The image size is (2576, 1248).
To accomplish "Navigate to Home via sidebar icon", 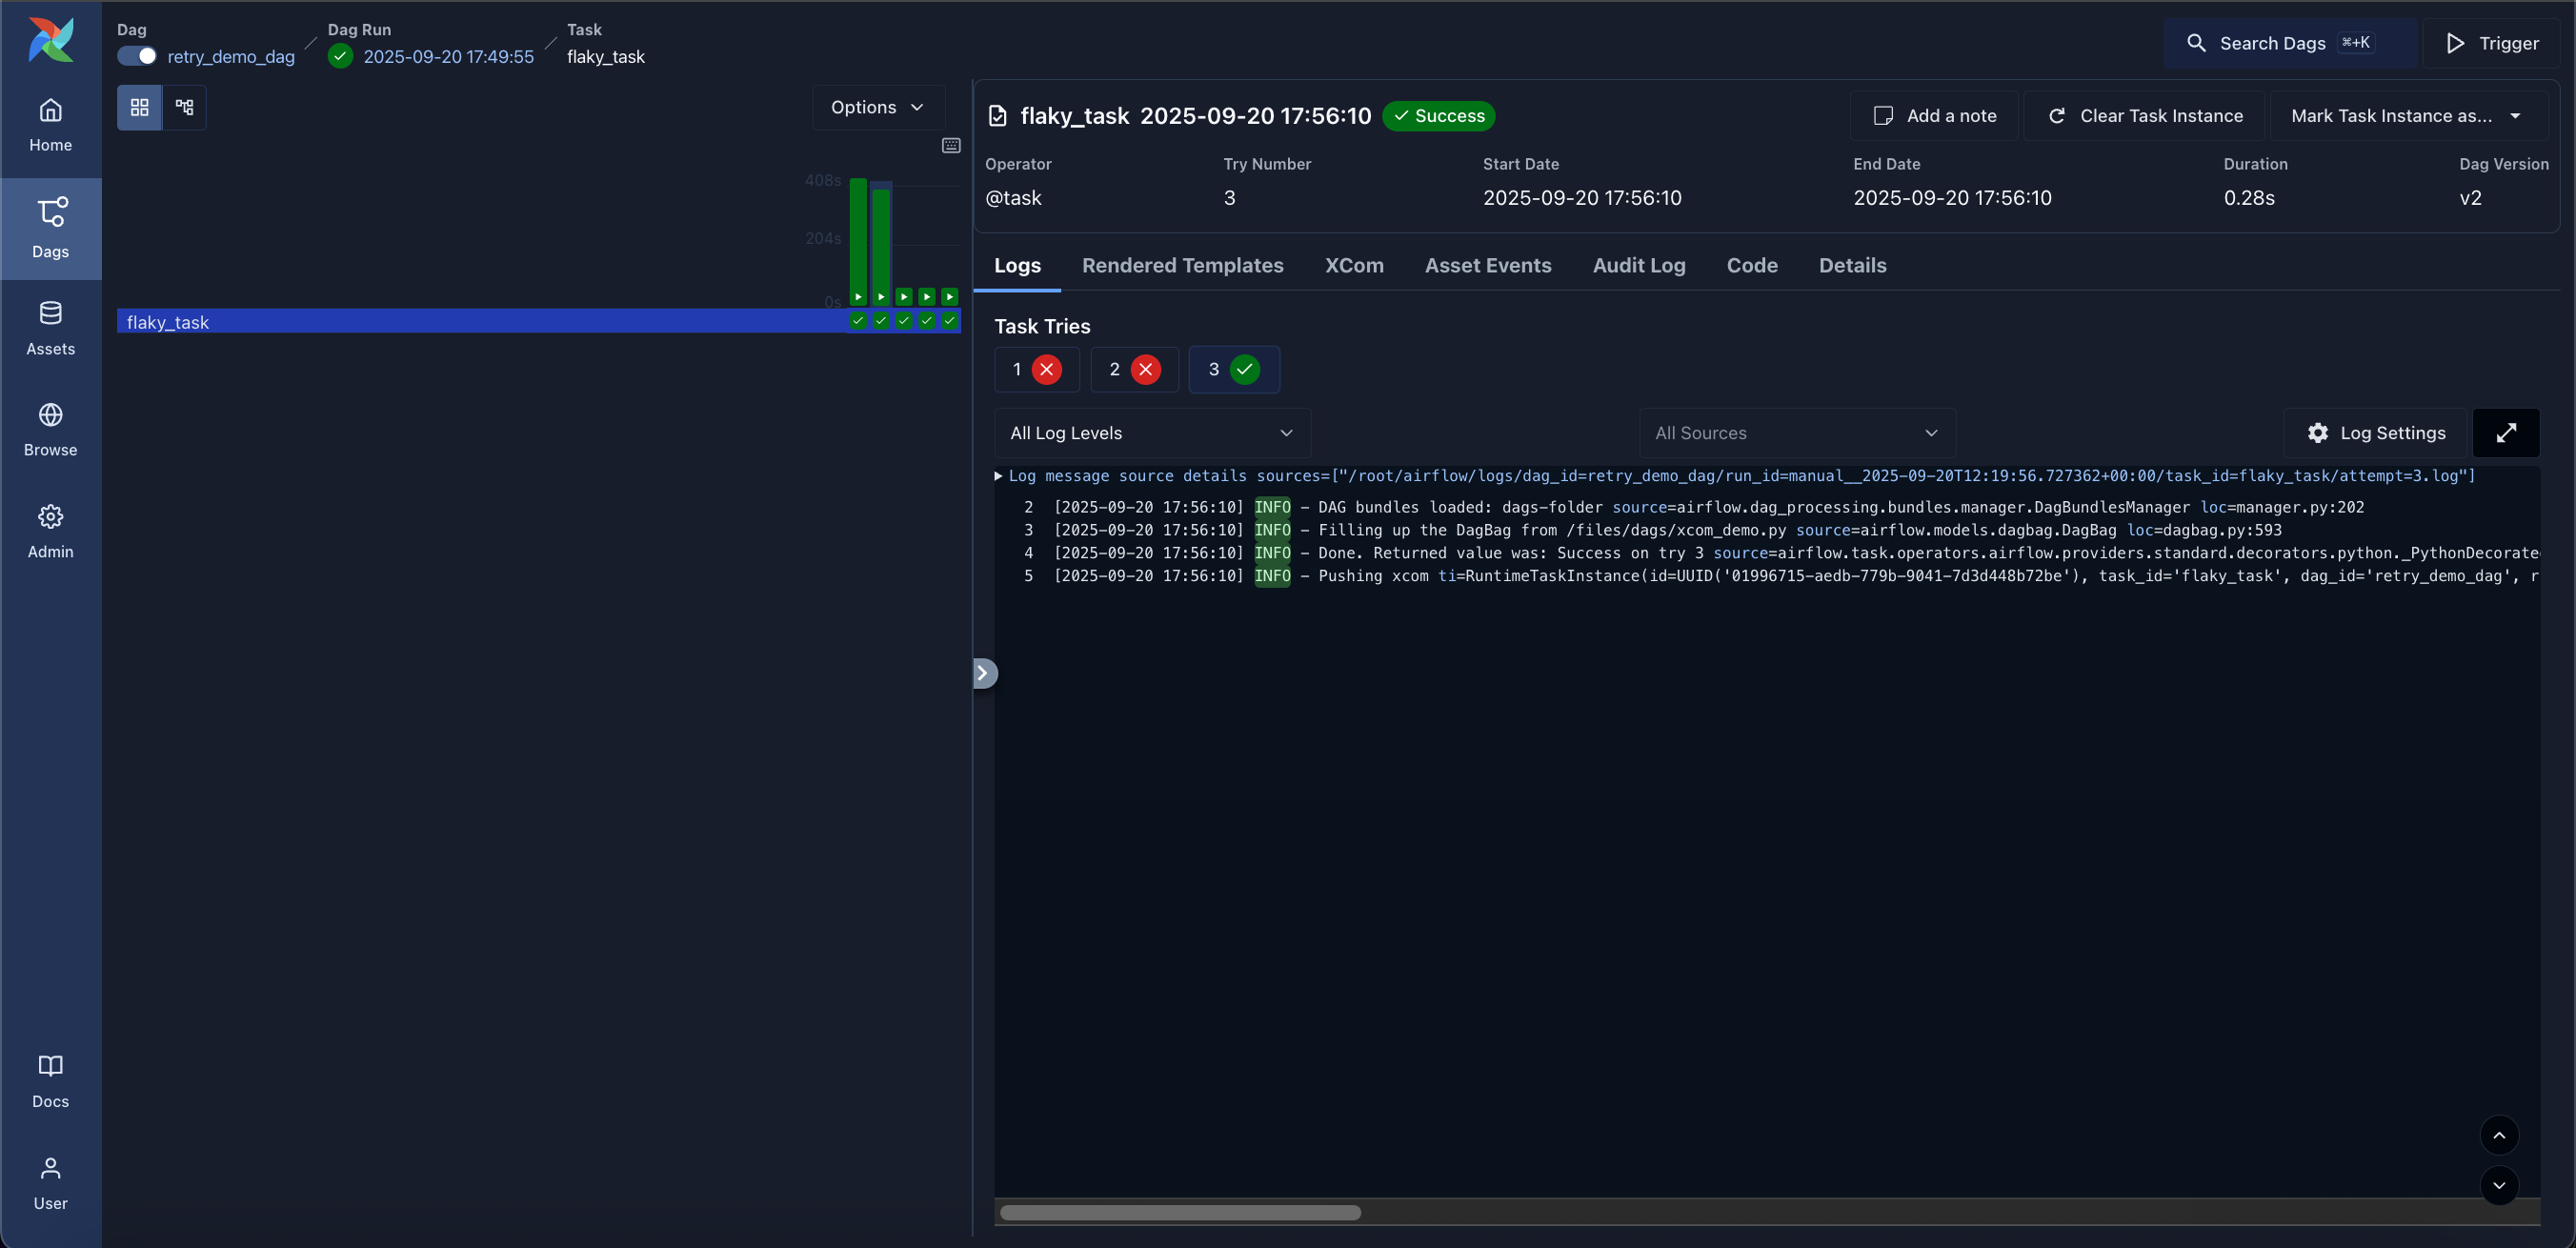I will (x=50, y=123).
